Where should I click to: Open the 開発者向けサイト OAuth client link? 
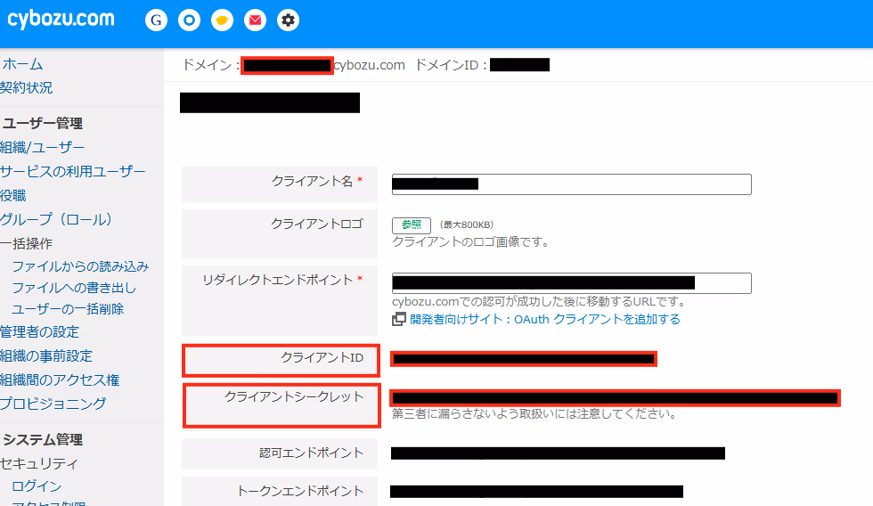[545, 320]
